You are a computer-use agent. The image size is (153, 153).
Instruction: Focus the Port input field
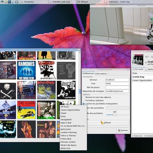117,84
